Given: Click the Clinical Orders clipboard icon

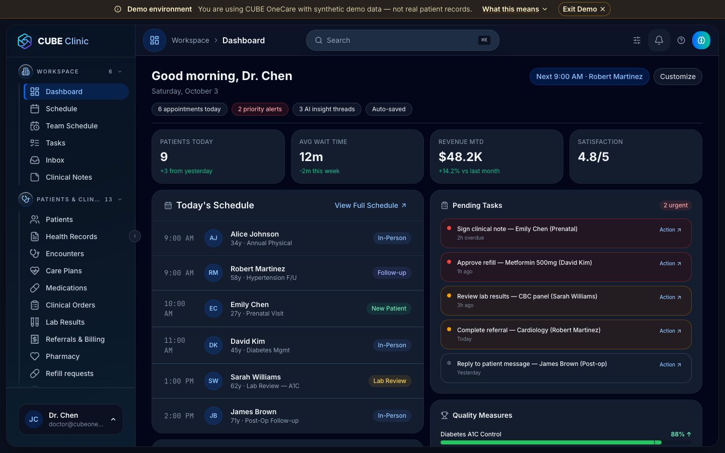Looking at the screenshot, I should (35, 305).
